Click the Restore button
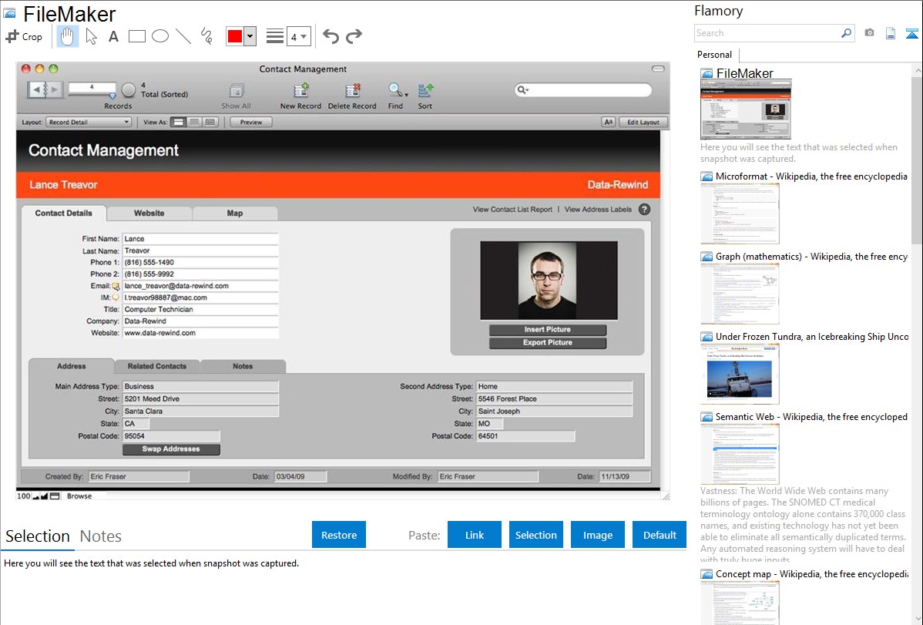Image resolution: width=923 pixels, height=625 pixels. [x=339, y=535]
